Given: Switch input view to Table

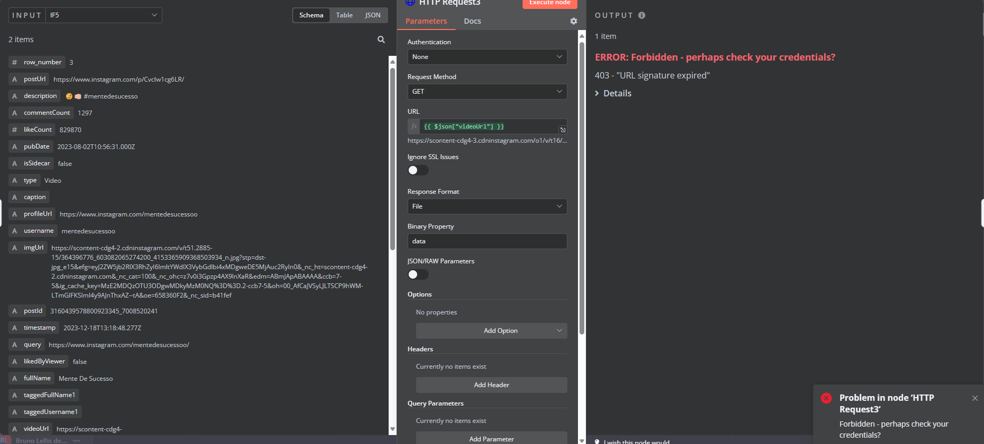Looking at the screenshot, I should point(344,15).
